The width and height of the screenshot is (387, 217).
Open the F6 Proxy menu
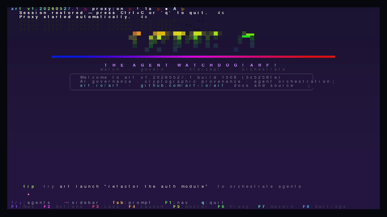tap(233, 207)
